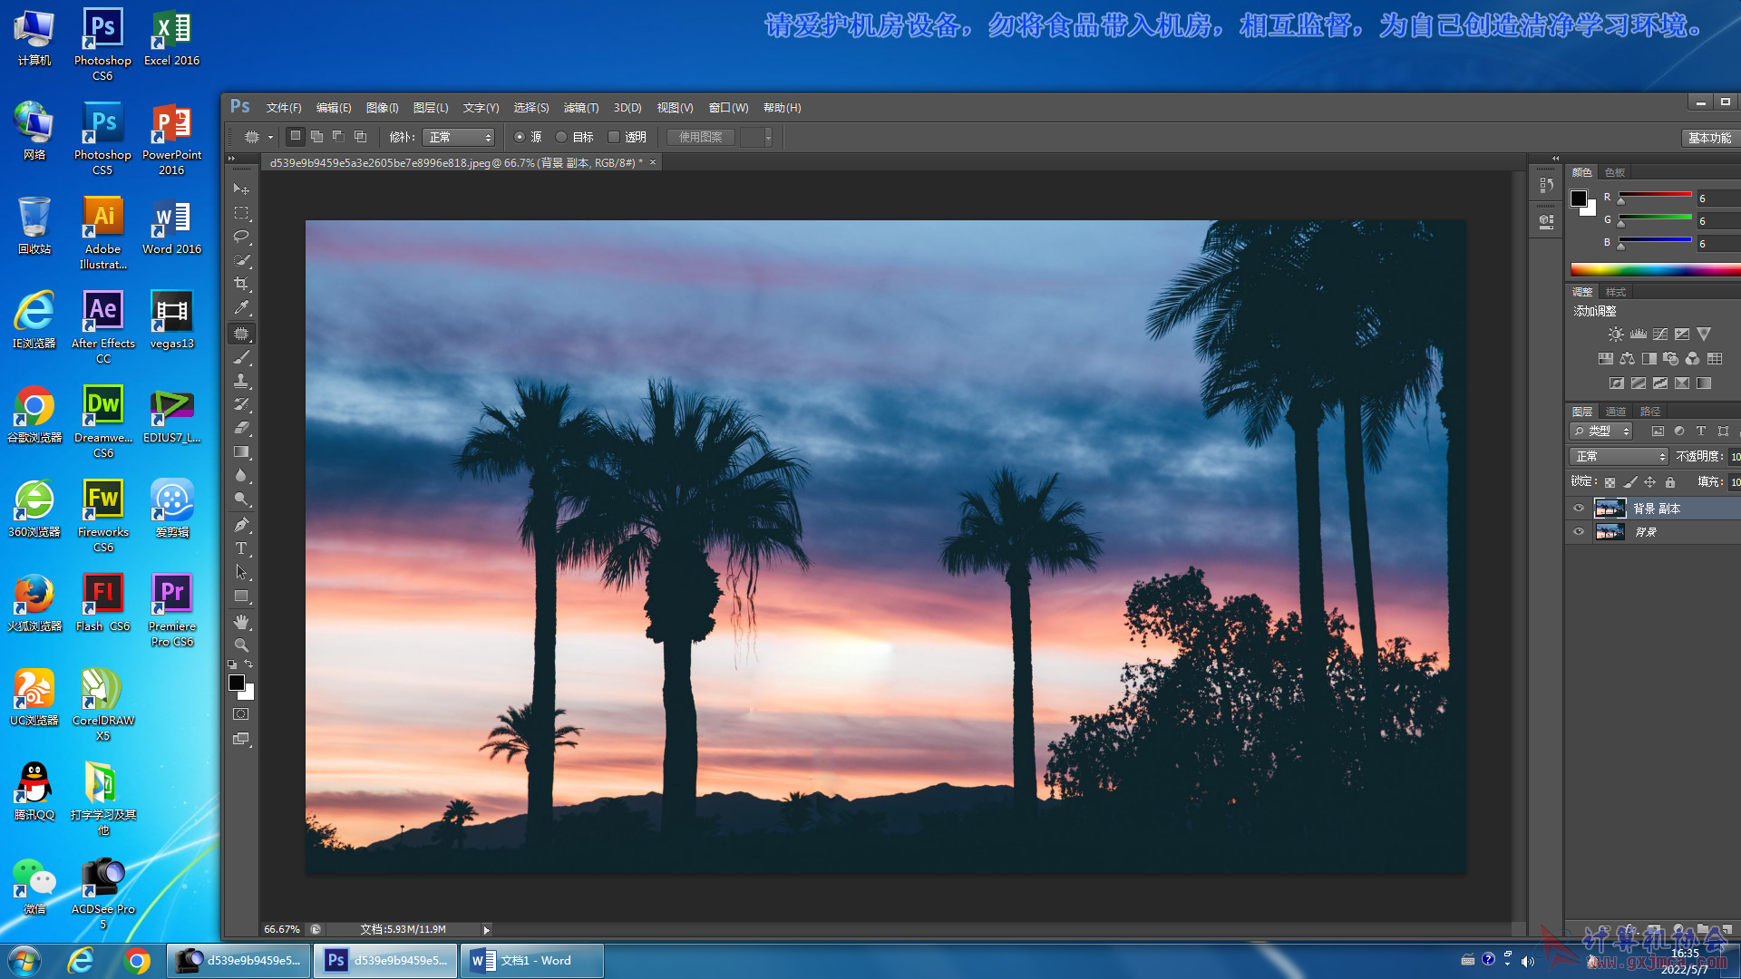Open the History panel icon
The height and width of the screenshot is (979, 1741).
1546,185
